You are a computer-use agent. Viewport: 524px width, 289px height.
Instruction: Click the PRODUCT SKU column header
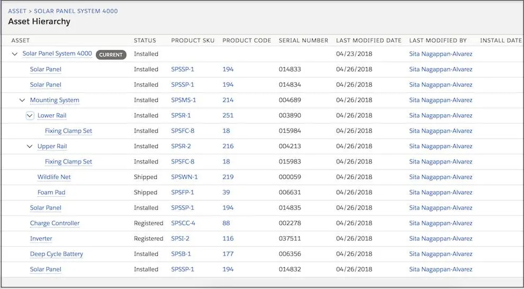click(x=193, y=40)
